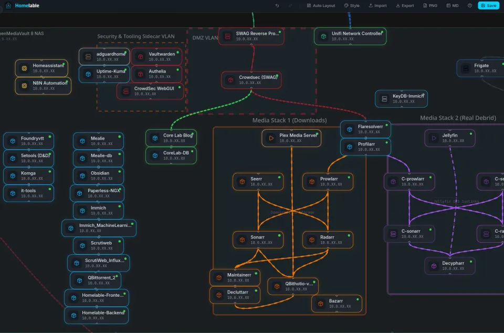Click the Uptime-Kuma cube icon
The image size is (504, 333).
click(x=88, y=74)
